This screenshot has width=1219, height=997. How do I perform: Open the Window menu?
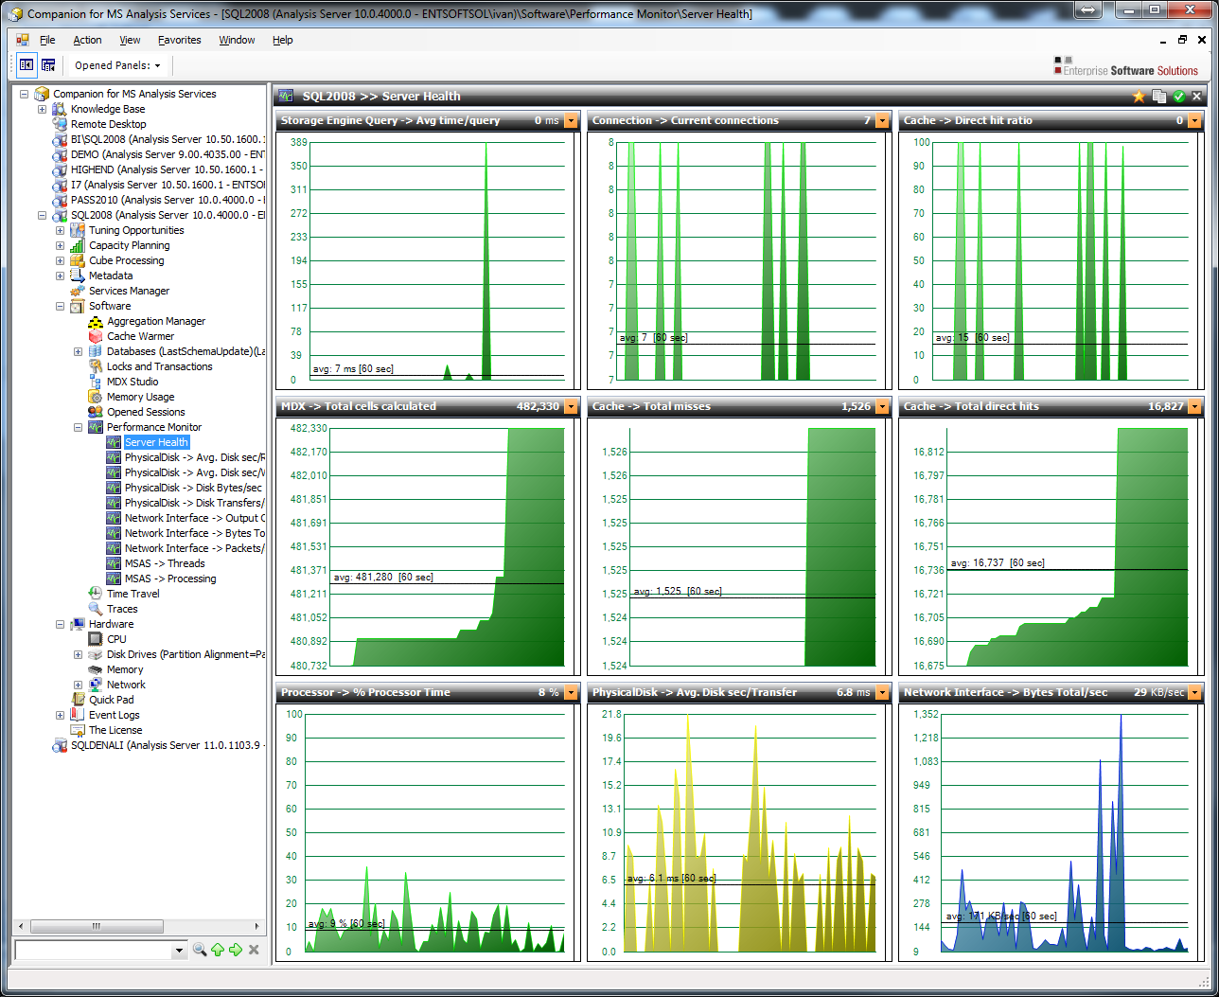(237, 40)
